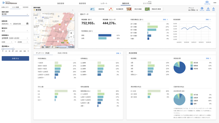Click the 180 mark on 滞在時間 slider
The image size is (219, 123).
(21, 51)
